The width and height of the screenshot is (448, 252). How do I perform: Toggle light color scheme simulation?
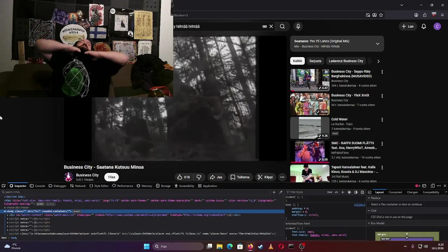tap(349, 192)
